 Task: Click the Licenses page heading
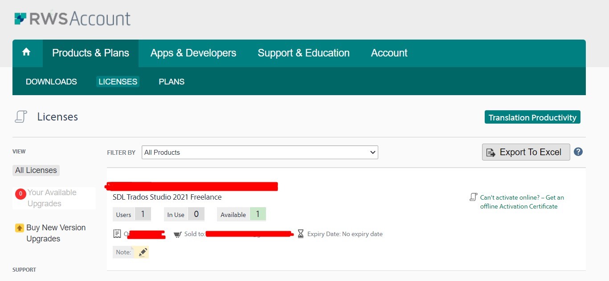click(x=57, y=117)
